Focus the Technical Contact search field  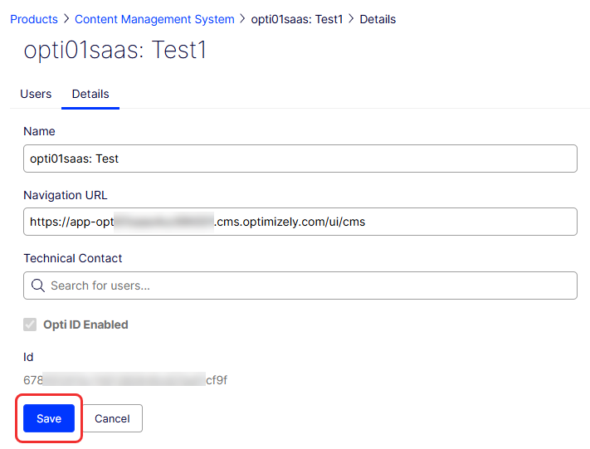(300, 286)
